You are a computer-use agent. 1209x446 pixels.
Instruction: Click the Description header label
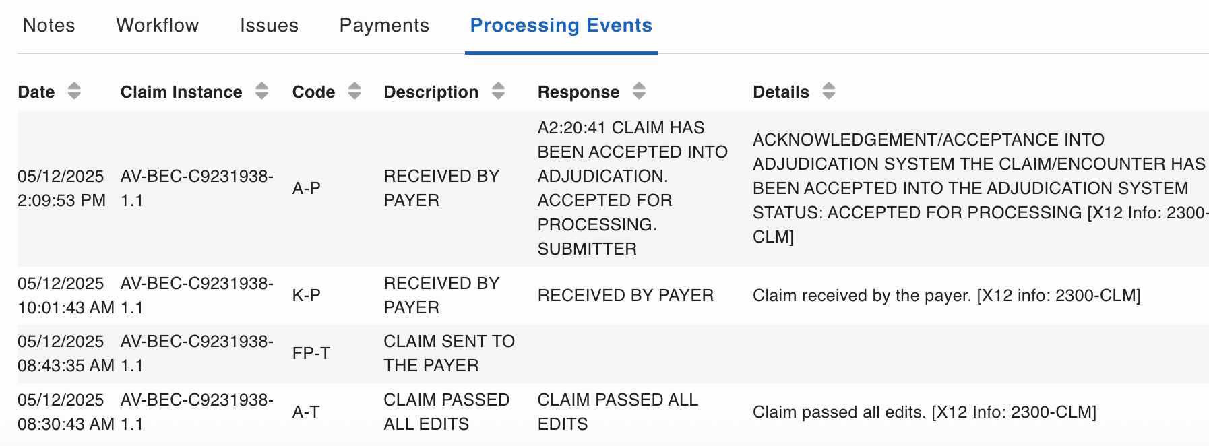431,92
